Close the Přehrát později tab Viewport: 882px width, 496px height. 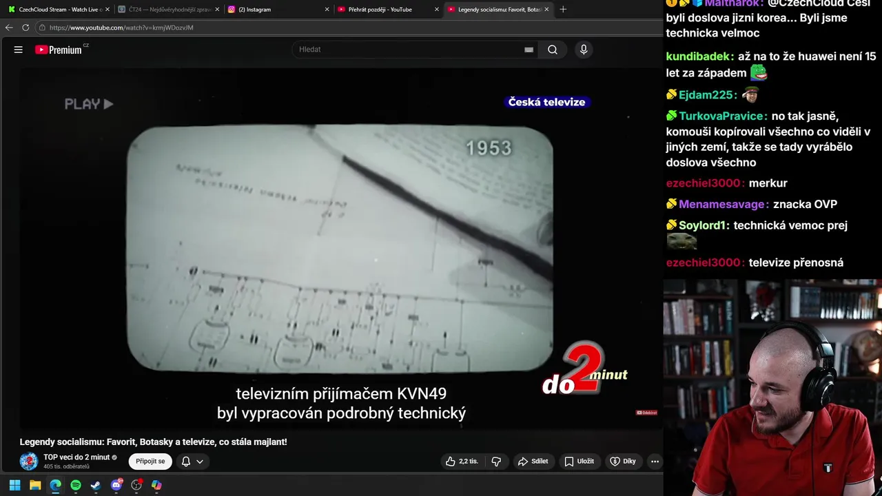tap(436, 10)
